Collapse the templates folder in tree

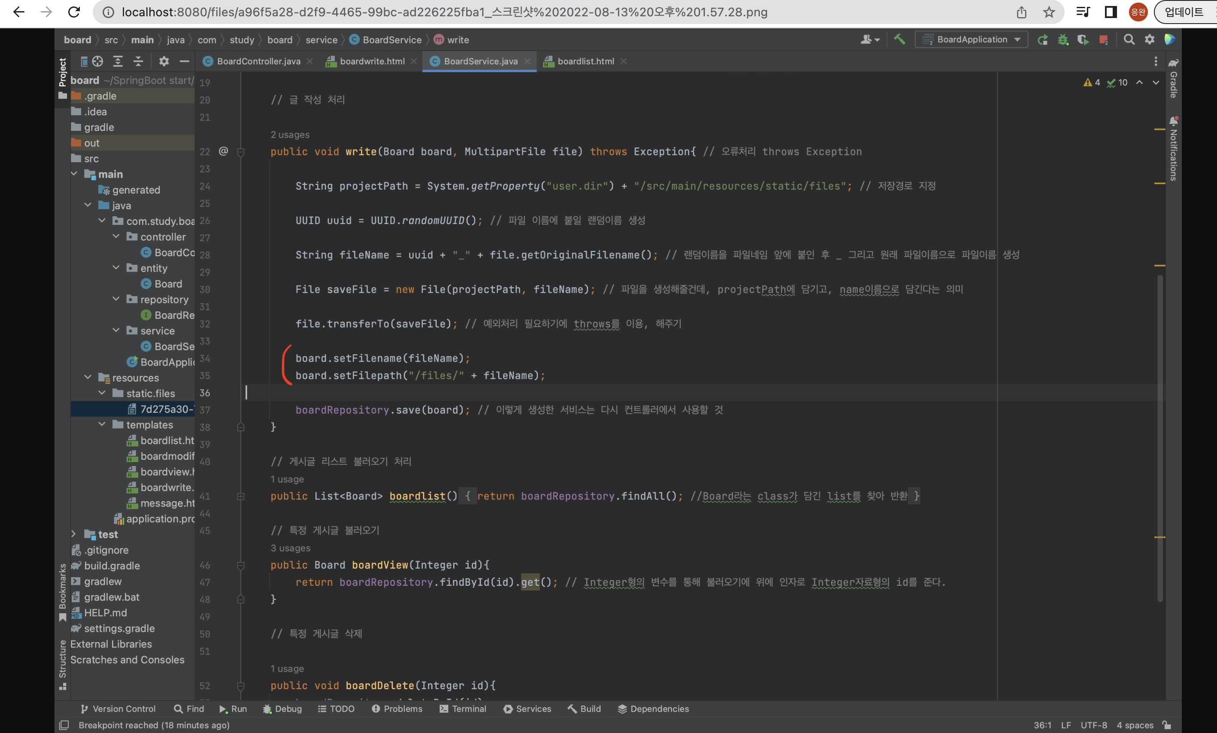102,425
